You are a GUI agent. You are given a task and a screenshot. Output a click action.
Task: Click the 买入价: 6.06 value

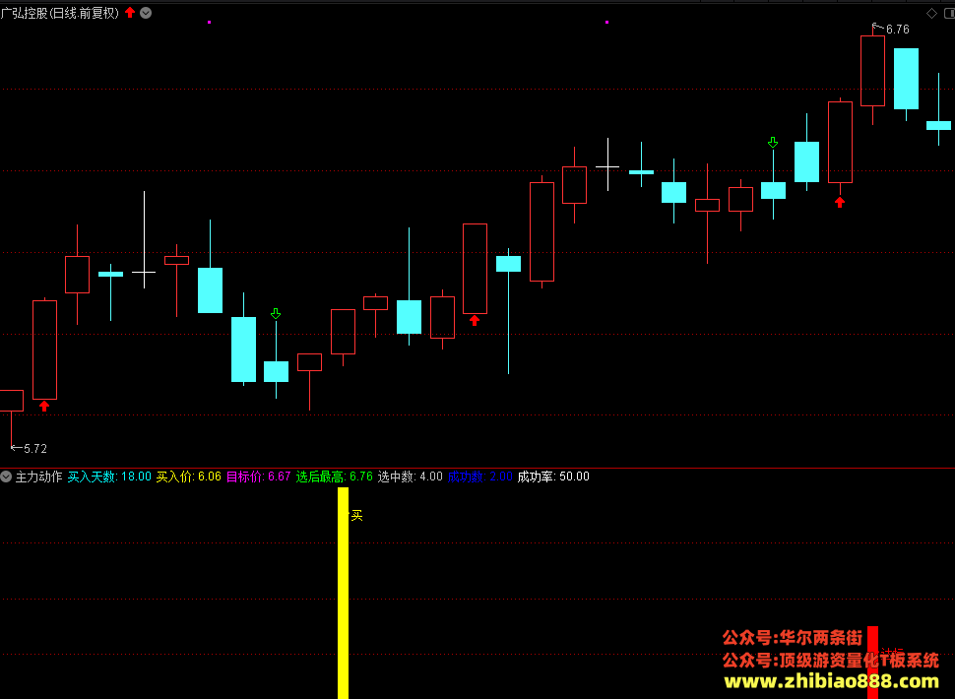tap(188, 477)
